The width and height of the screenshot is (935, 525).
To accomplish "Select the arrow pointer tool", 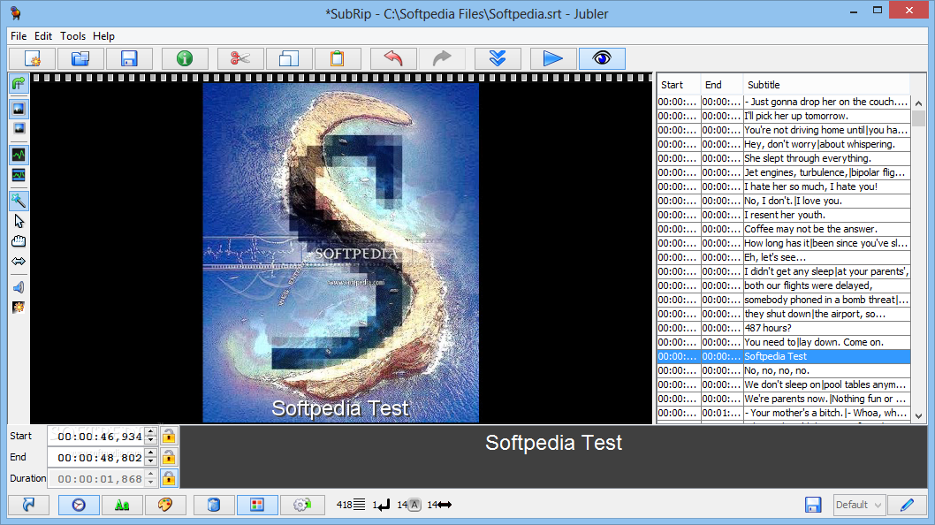I will pyautogui.click(x=19, y=221).
